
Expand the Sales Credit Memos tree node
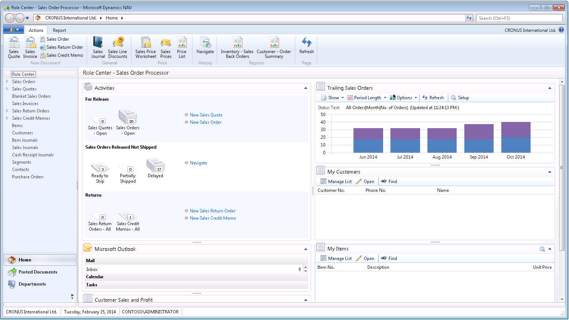coord(7,118)
